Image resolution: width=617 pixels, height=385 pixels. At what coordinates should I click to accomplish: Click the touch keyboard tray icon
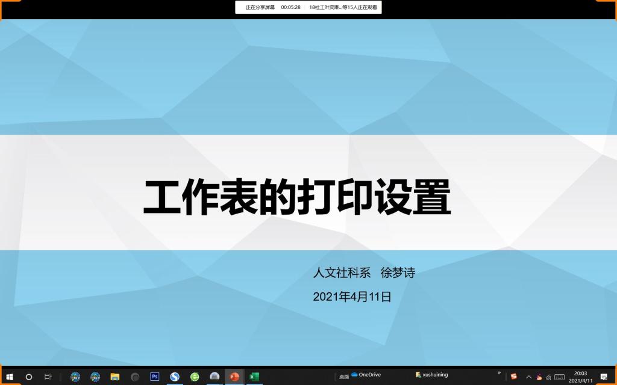click(x=559, y=377)
